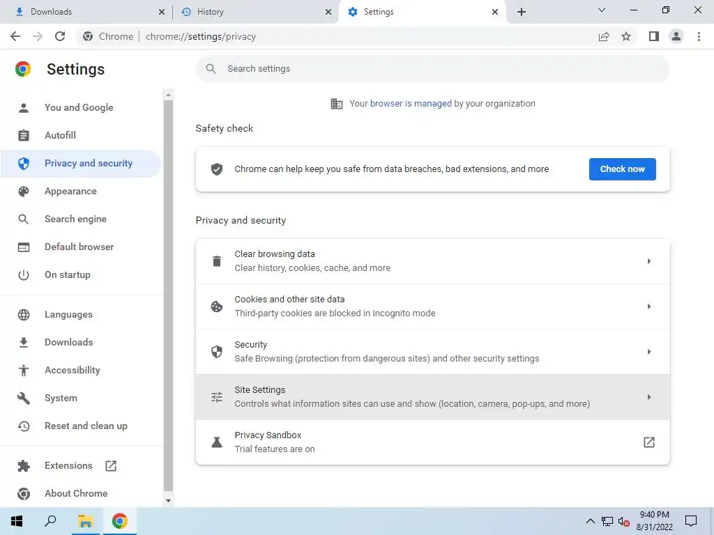Open On startup settings

click(x=80, y=274)
